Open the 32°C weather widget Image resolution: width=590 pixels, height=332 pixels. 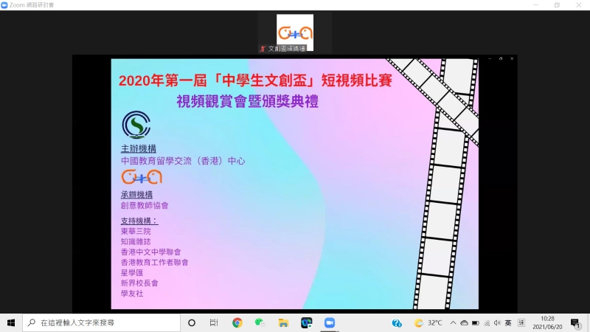[428, 323]
